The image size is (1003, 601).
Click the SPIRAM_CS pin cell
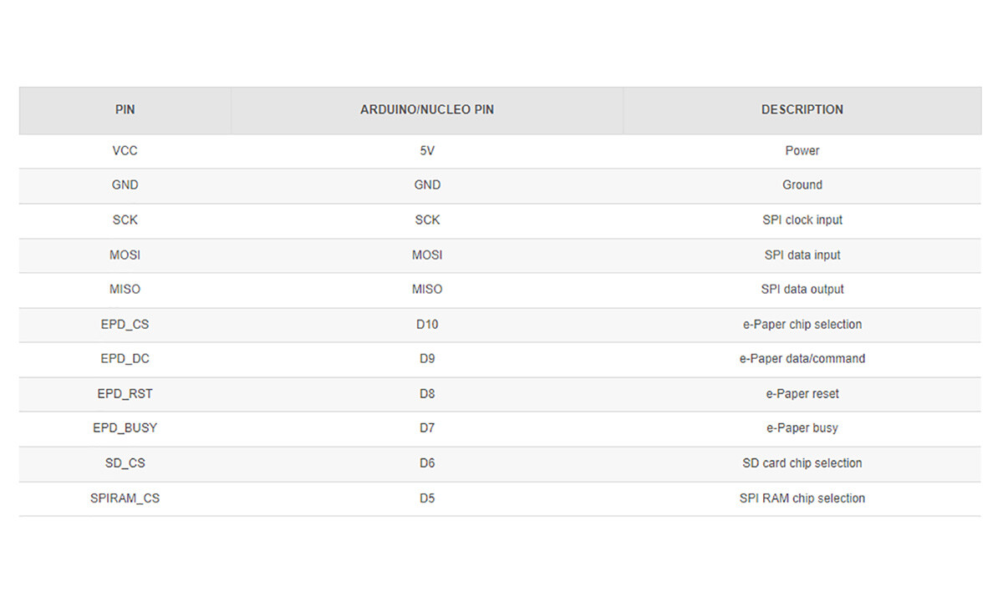click(125, 498)
